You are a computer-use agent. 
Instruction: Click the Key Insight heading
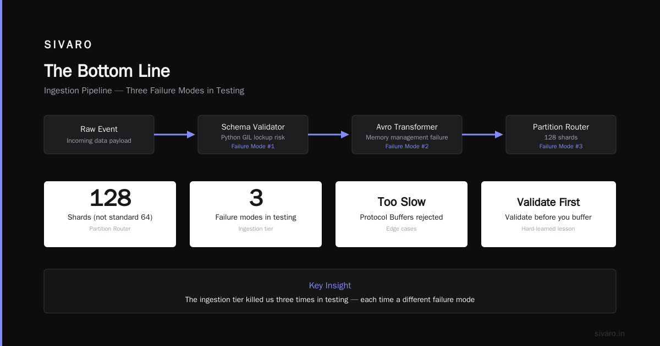tap(330, 286)
